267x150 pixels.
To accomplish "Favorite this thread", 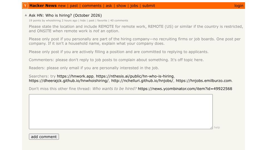I will (102, 20).
